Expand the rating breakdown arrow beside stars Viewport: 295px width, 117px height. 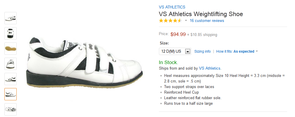pyautogui.click(x=186, y=21)
